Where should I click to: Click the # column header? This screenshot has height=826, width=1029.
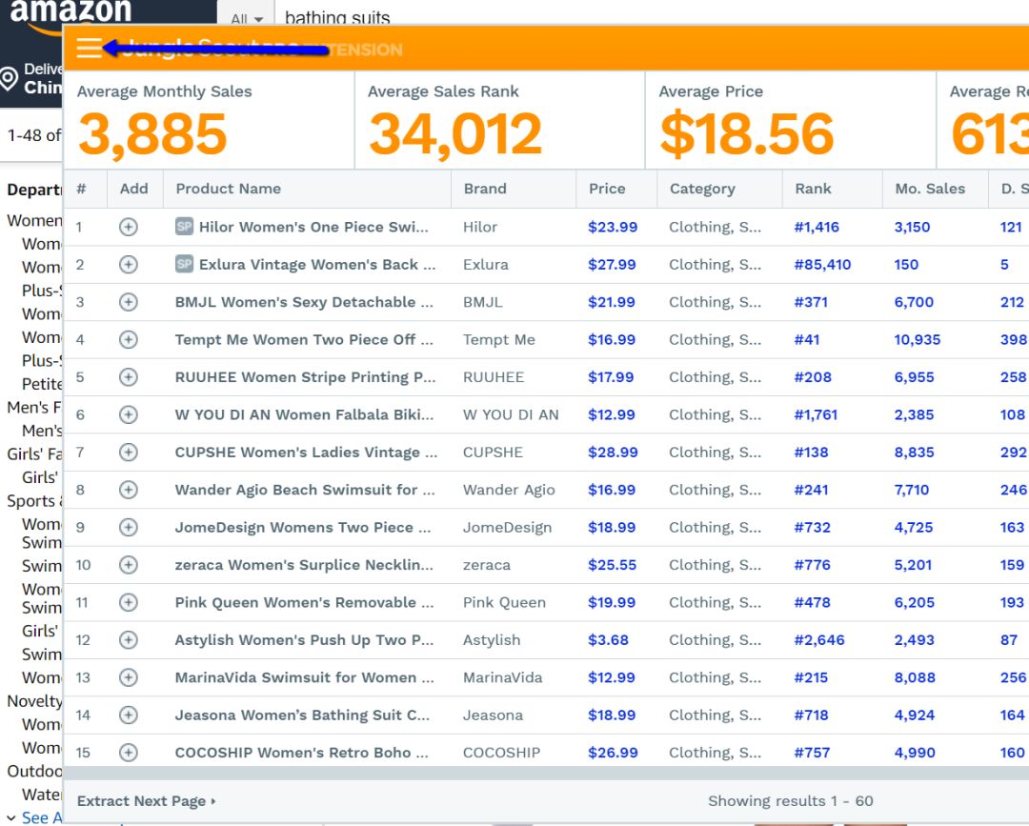click(x=81, y=189)
